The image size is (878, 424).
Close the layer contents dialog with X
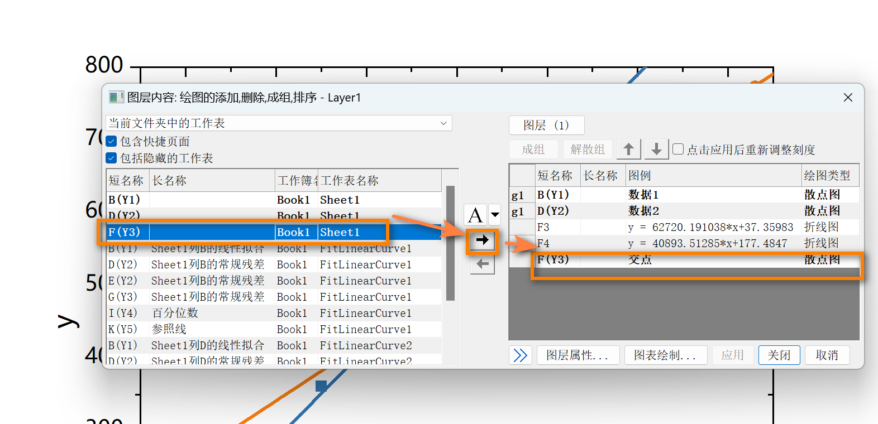point(848,98)
